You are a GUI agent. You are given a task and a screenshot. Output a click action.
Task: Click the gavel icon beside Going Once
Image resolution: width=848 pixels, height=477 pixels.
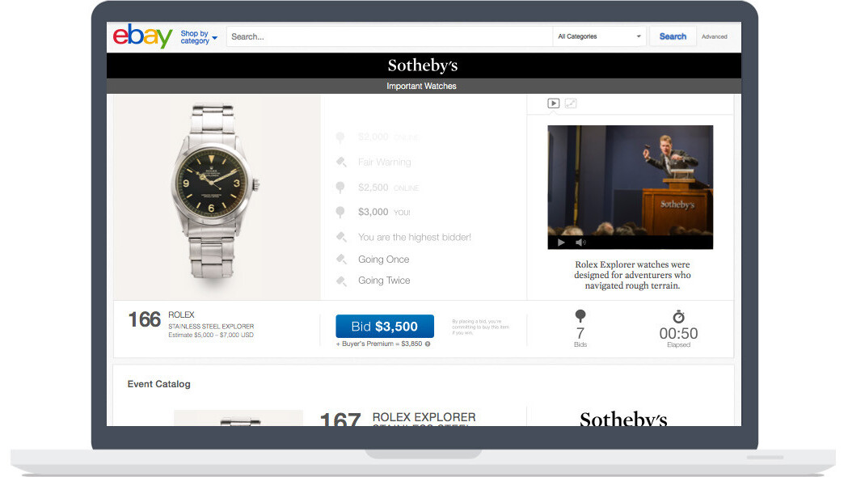pos(342,260)
